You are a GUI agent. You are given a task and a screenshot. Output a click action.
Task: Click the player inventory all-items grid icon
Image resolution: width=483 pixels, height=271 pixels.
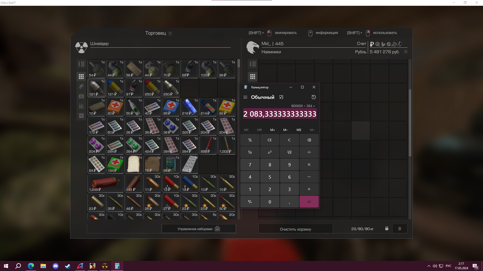pyautogui.click(x=253, y=76)
